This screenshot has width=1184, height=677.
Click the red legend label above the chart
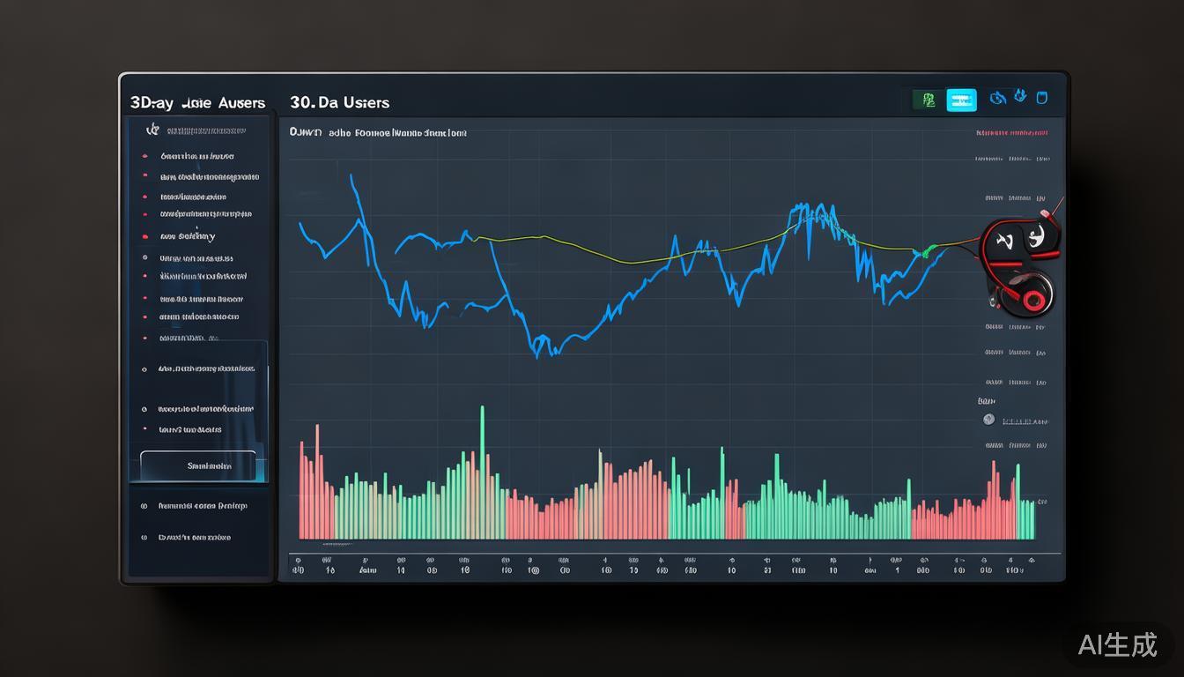[x=1012, y=133]
